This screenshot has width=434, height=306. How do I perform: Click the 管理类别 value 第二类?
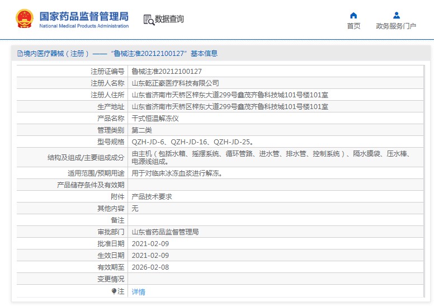[x=141, y=130]
